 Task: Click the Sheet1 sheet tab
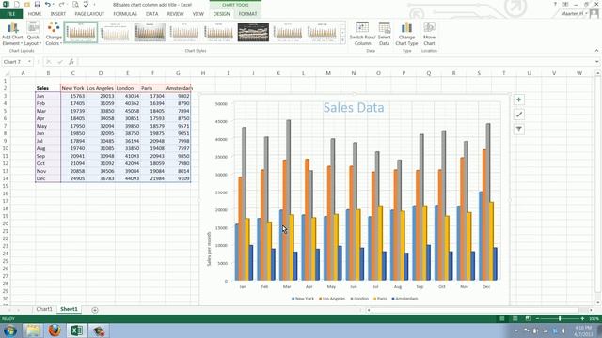(69, 309)
